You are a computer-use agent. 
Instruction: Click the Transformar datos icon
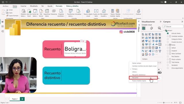[x=71, y=11]
